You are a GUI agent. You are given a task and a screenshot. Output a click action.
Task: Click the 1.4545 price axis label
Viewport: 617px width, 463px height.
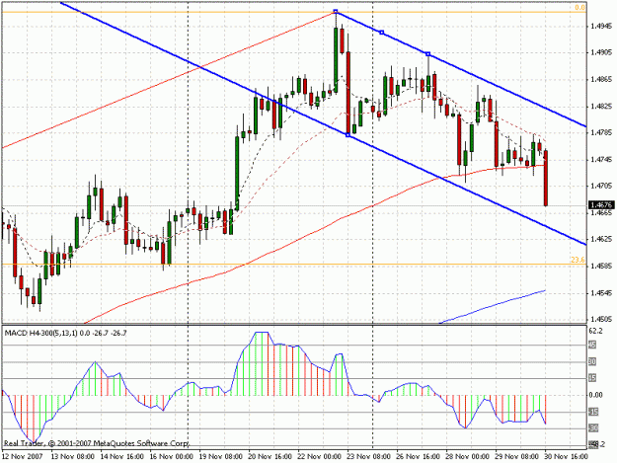601,293
